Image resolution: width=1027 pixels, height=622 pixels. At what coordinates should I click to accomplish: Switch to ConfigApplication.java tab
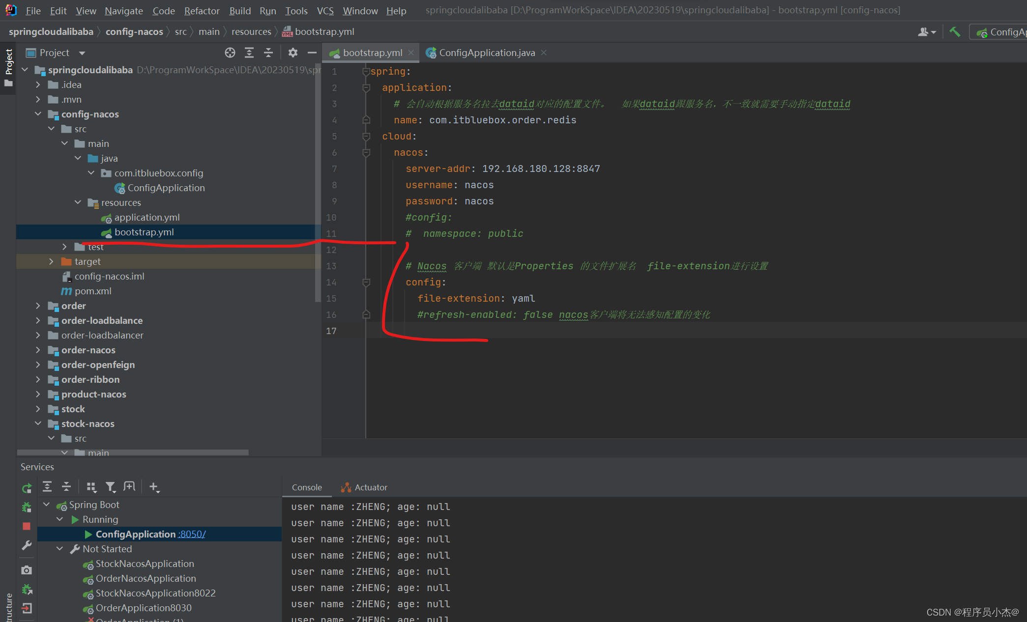point(484,52)
